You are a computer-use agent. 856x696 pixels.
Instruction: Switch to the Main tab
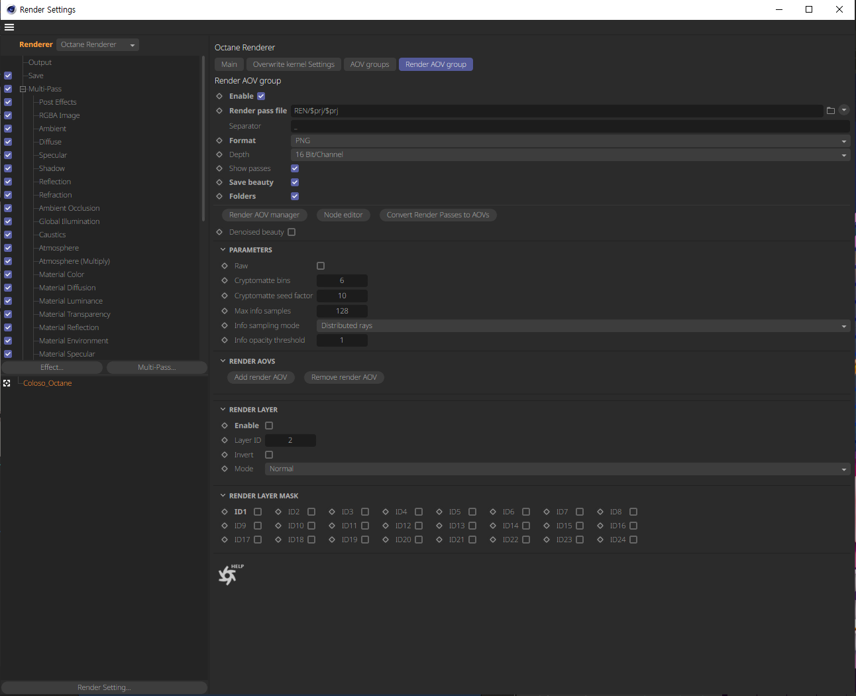pos(229,64)
